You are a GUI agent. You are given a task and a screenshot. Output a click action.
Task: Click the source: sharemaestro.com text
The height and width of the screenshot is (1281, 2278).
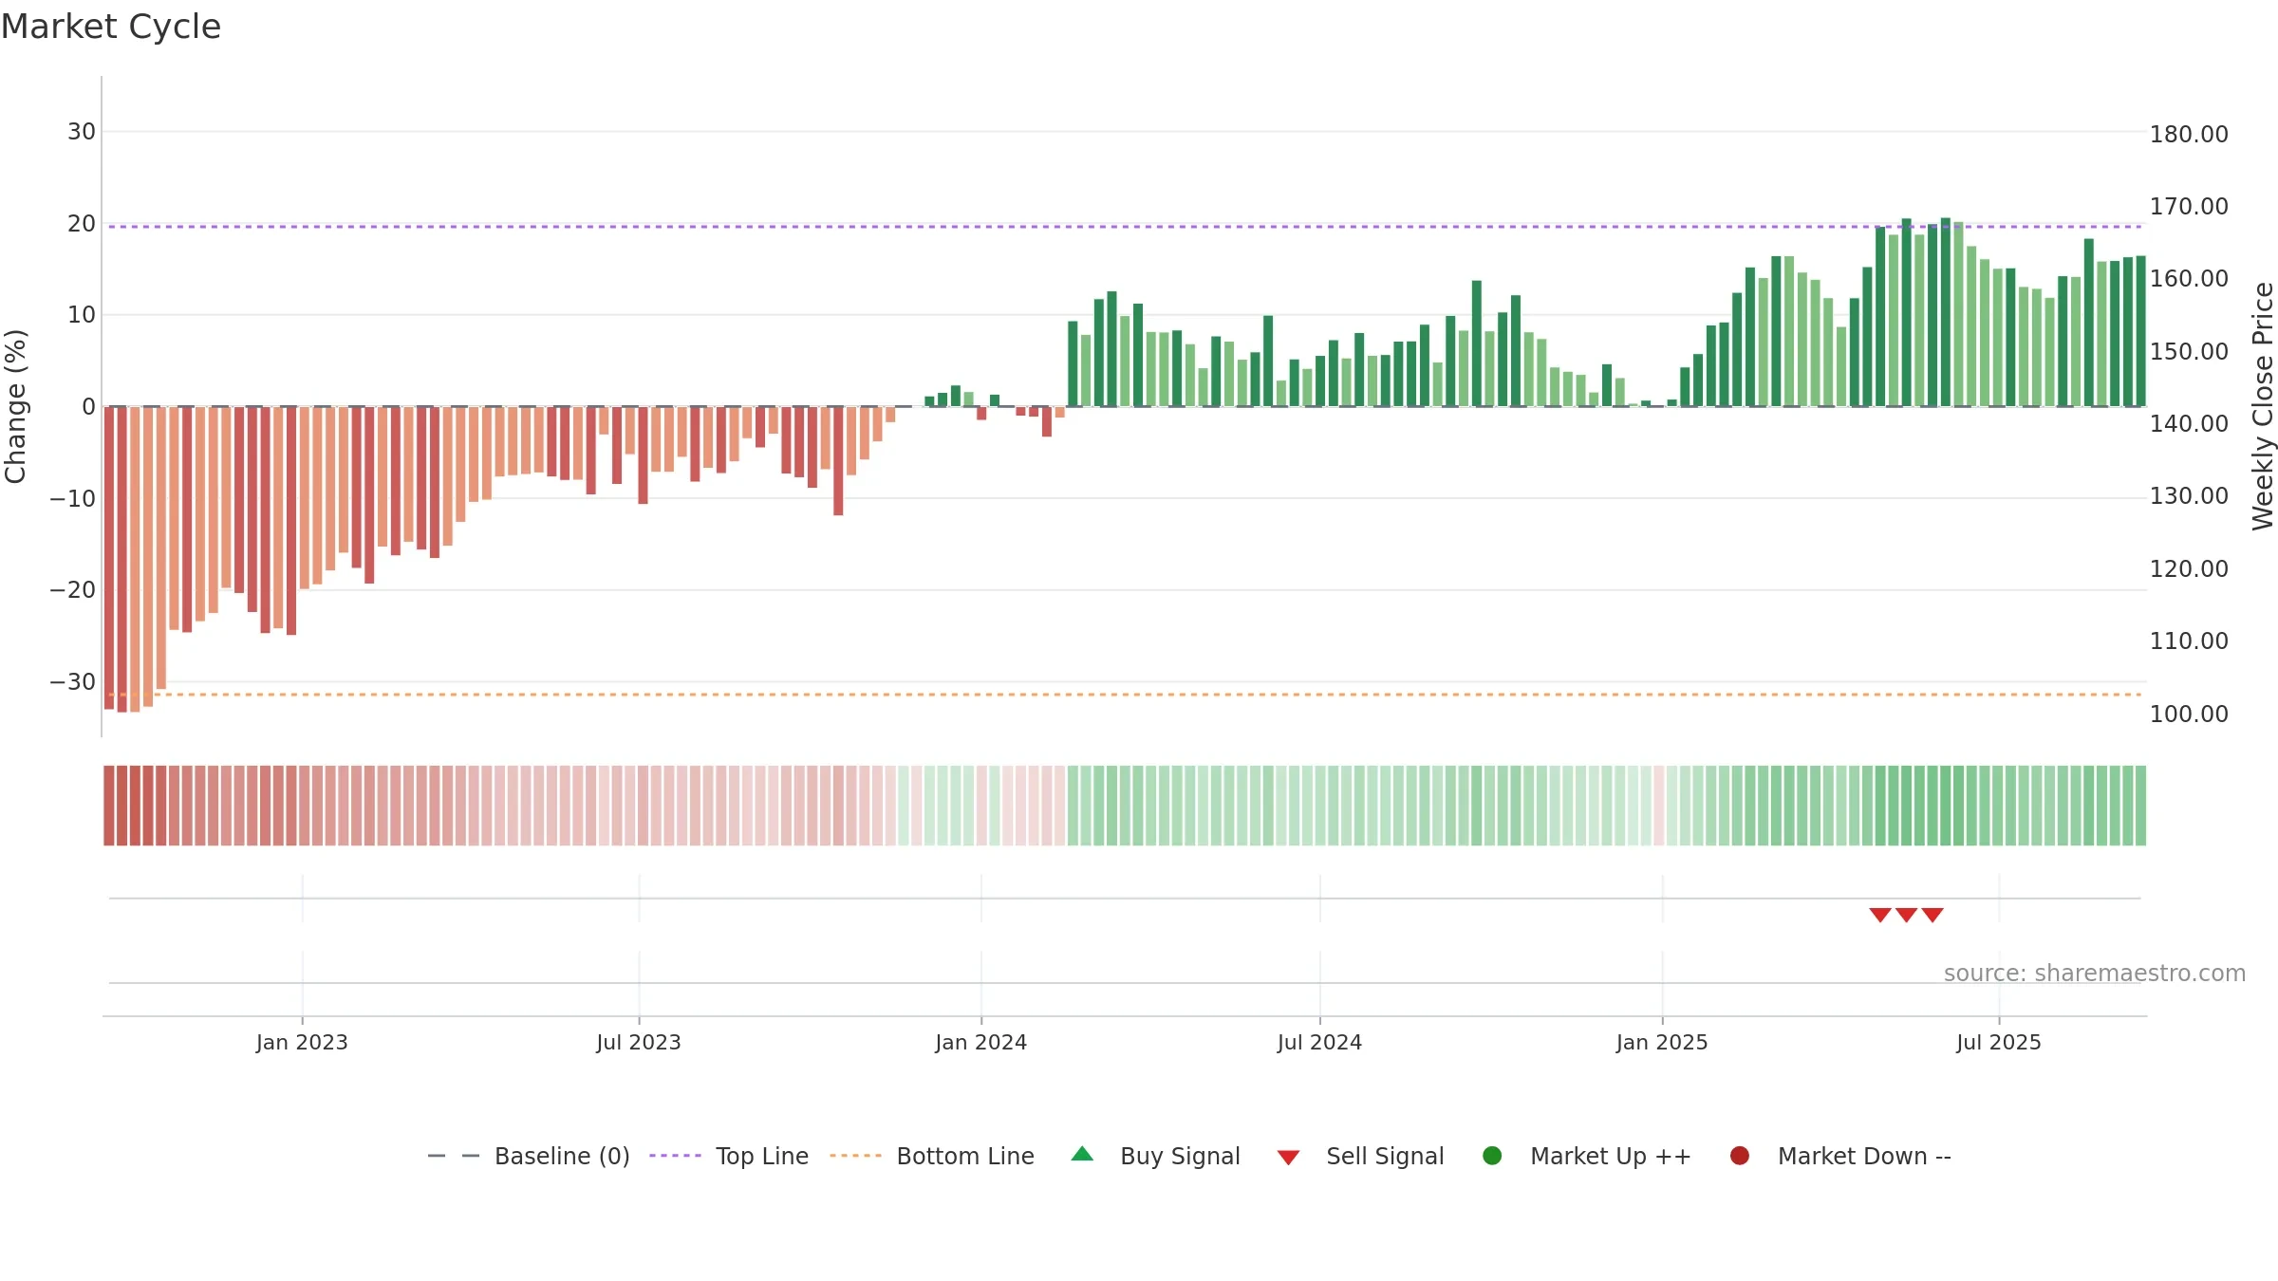pyautogui.click(x=2095, y=973)
